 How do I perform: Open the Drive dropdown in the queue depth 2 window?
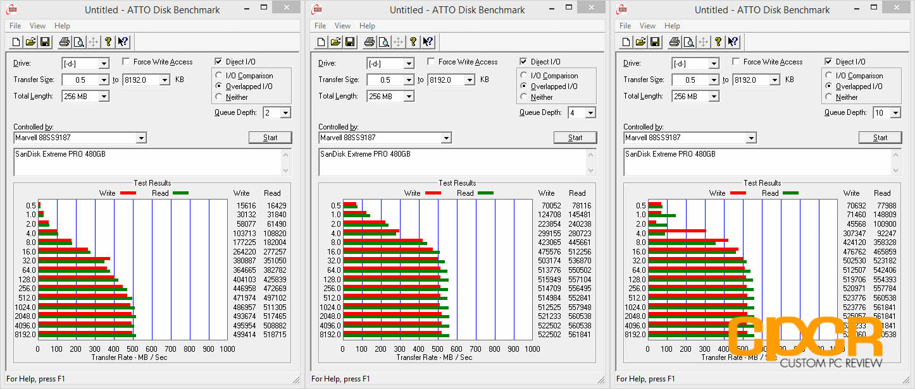click(x=104, y=63)
